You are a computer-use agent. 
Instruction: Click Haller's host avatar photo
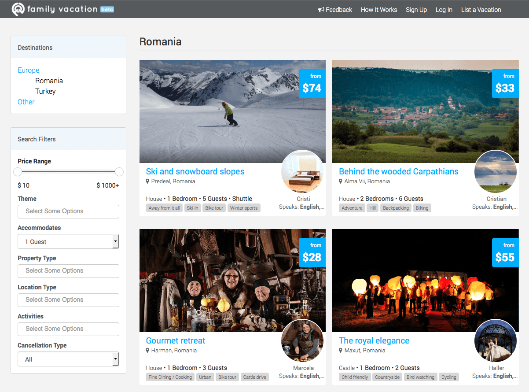496,341
